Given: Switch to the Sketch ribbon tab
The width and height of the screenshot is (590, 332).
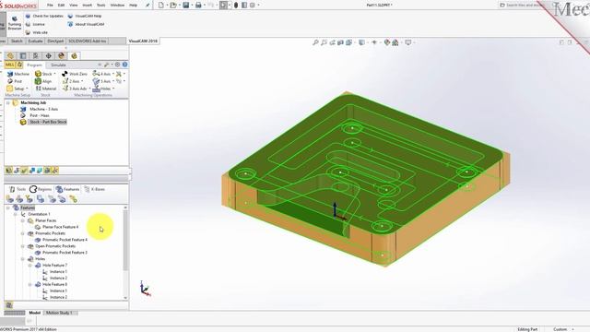Looking at the screenshot, I should pos(17,41).
